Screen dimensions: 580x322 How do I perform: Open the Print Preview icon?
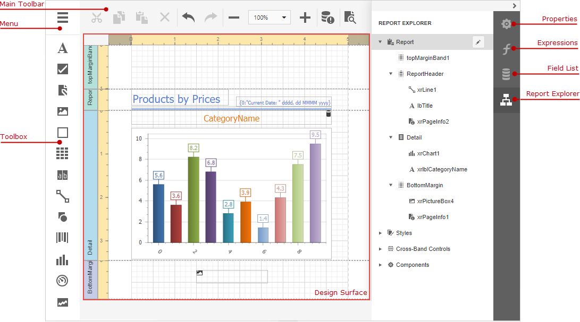pos(350,18)
